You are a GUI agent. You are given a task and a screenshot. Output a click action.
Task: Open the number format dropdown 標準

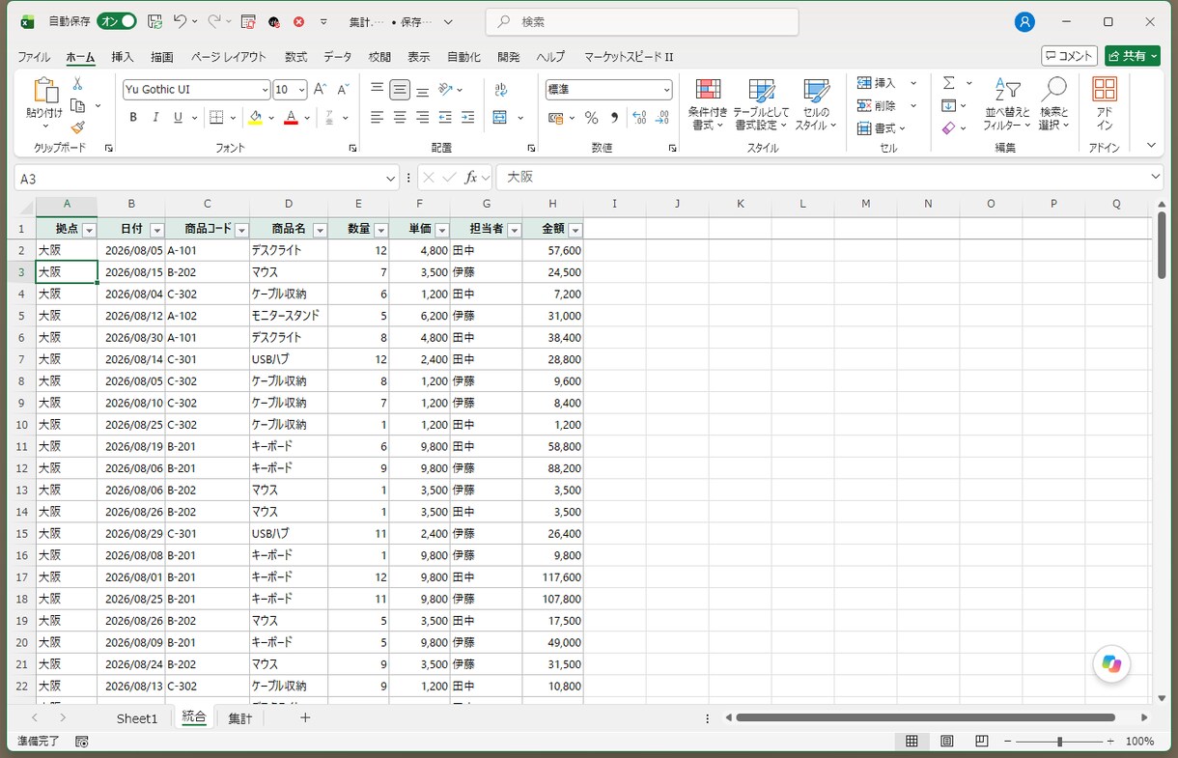(x=666, y=90)
